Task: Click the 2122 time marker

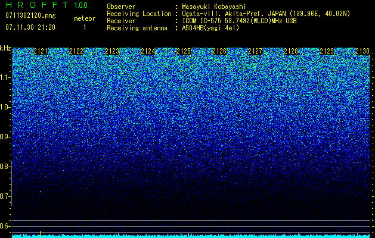Action: [76, 51]
